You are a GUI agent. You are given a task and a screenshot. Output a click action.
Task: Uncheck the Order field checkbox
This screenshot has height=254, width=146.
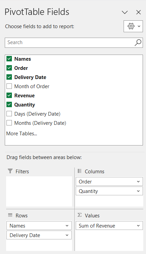[9, 68]
